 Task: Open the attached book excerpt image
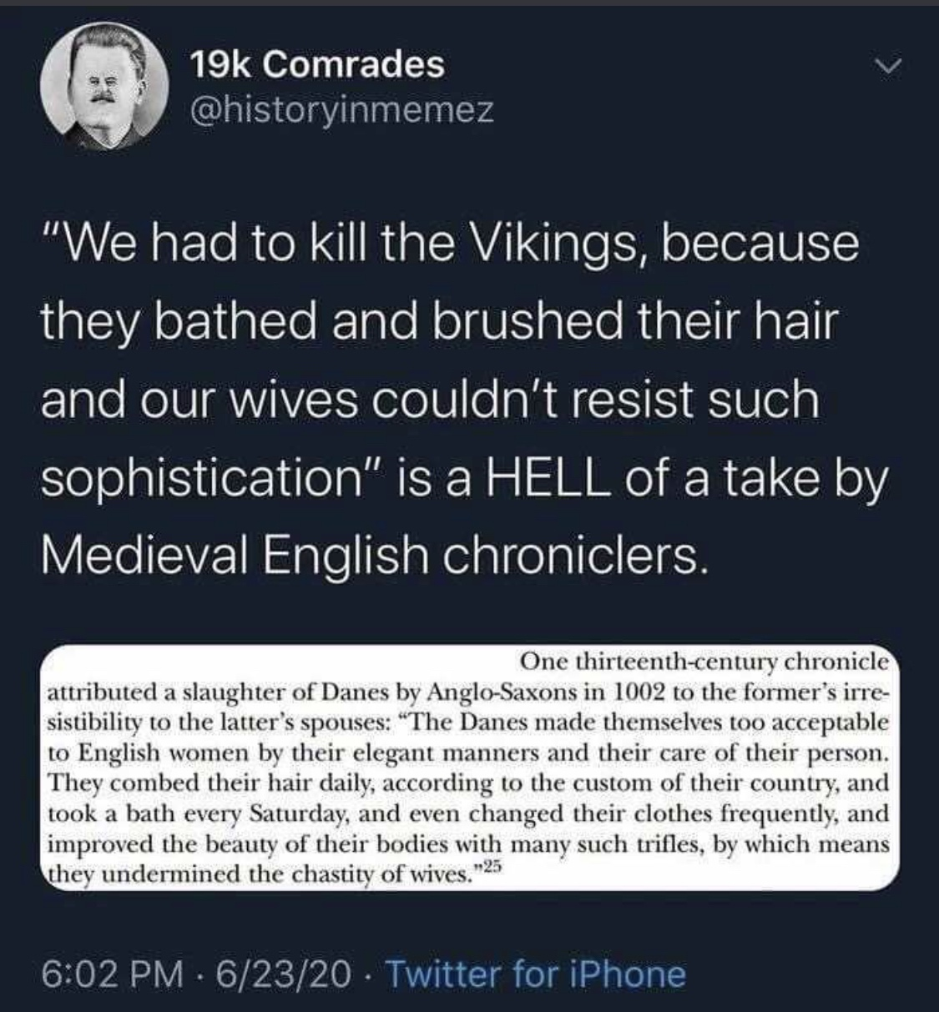(469, 768)
